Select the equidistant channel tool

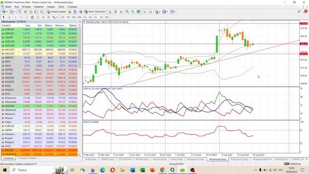32,17
